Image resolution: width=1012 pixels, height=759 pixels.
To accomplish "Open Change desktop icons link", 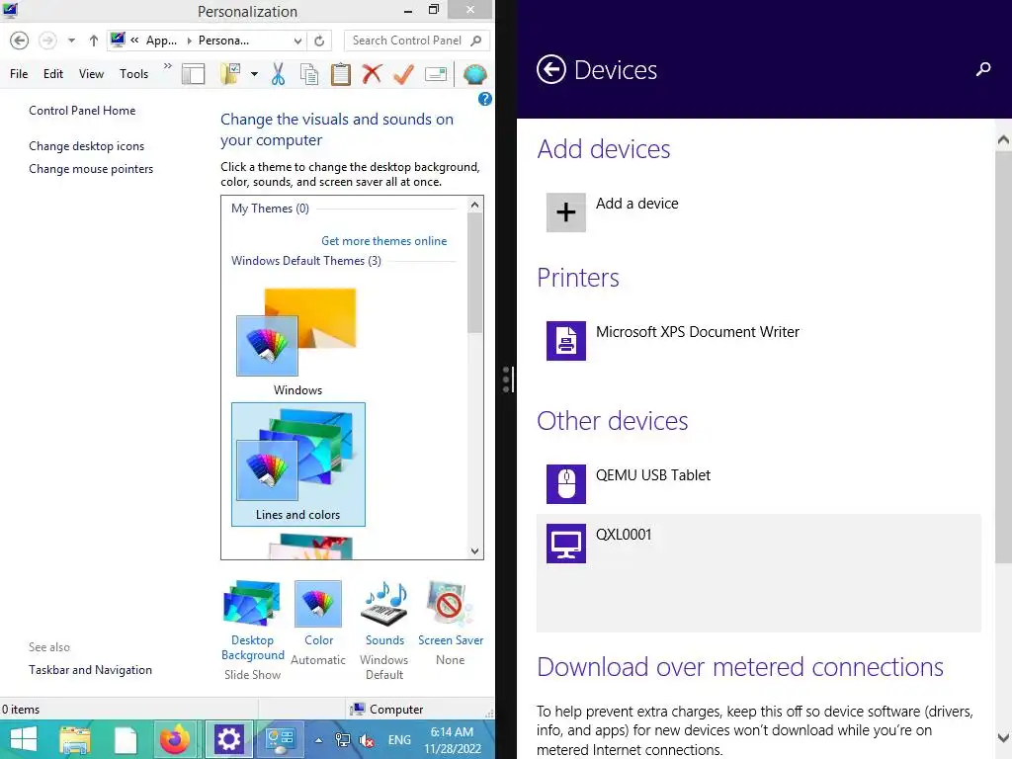I will pos(87,146).
